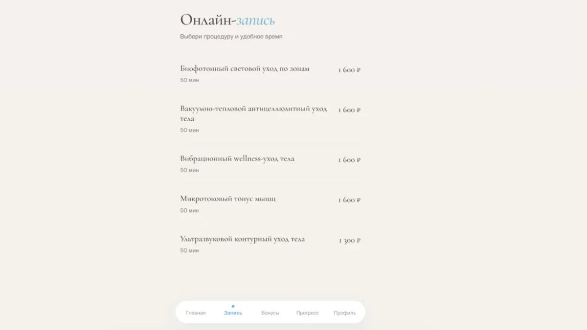Click the blue dot above Запись

(x=233, y=306)
